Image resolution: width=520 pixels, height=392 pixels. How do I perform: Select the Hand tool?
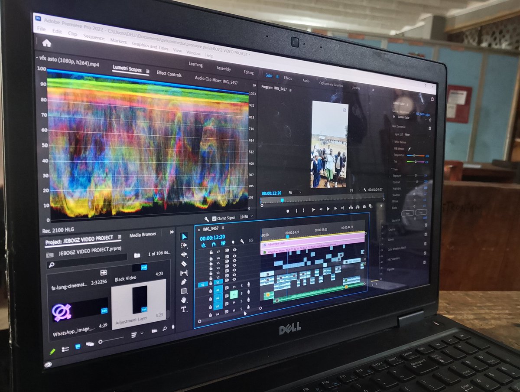tap(184, 300)
